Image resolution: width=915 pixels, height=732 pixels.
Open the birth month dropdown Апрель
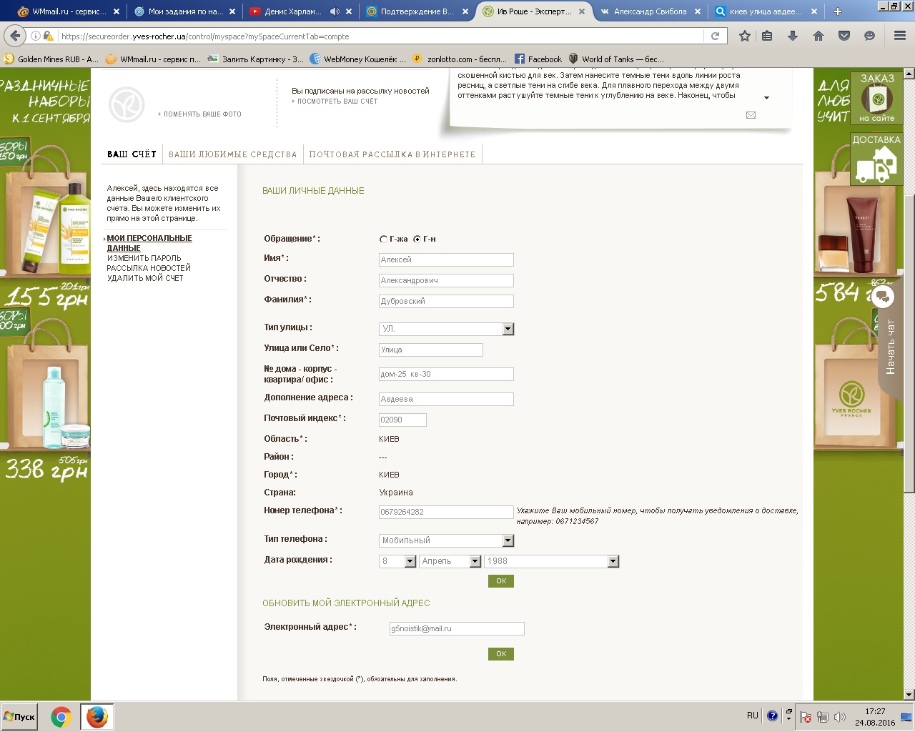(x=450, y=561)
